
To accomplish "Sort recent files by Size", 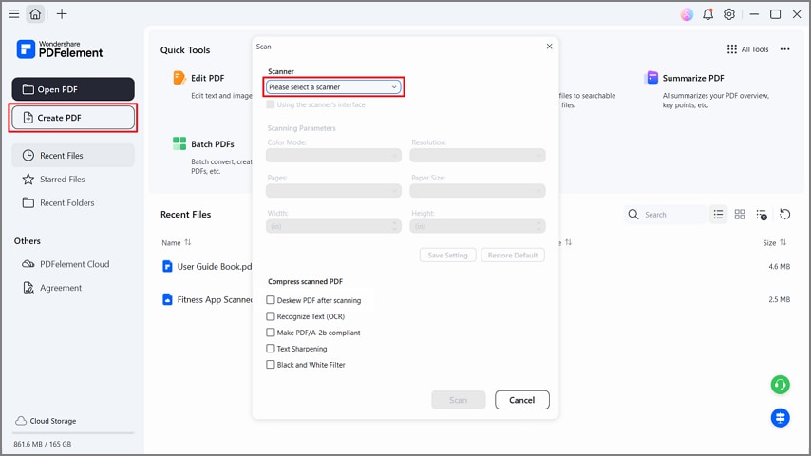I will 774,242.
